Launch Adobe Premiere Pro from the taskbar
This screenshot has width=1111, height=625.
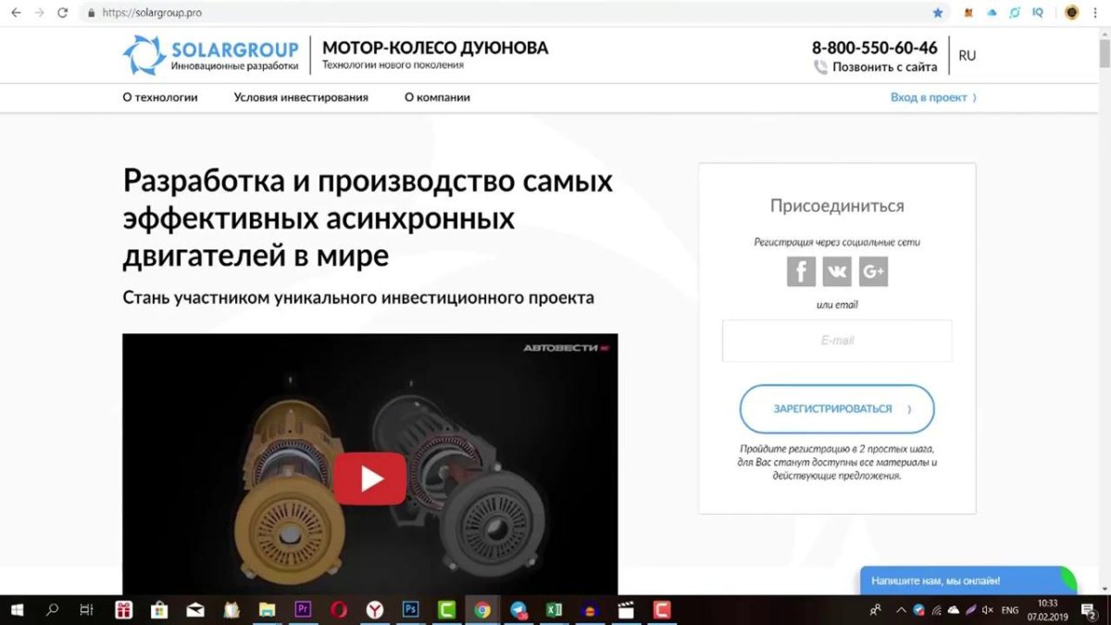coord(302,610)
